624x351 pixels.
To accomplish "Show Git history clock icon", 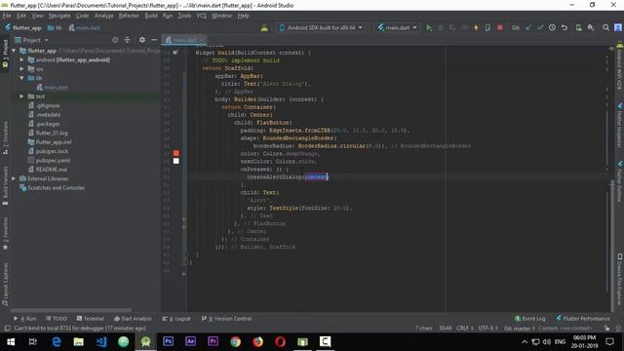I will tap(552, 27).
